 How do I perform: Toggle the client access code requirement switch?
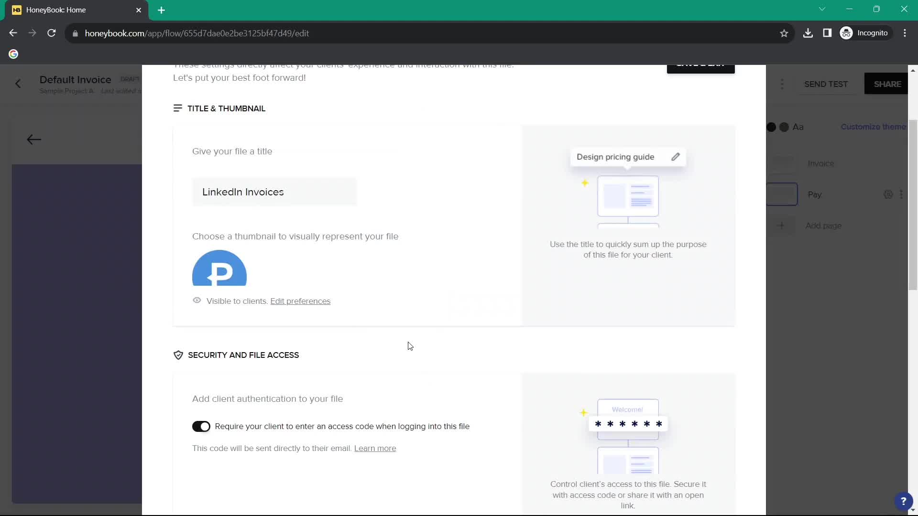click(201, 426)
